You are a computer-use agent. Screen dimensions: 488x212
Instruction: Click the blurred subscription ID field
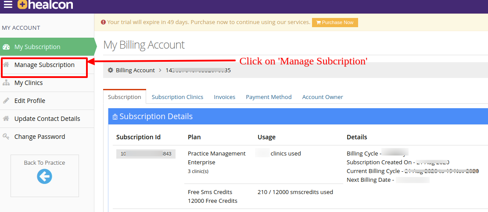(146, 154)
